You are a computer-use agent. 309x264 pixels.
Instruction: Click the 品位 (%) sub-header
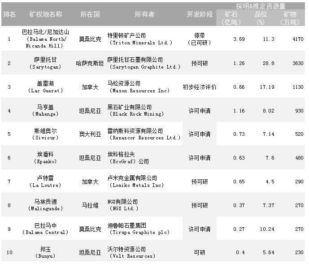[x=261, y=18]
